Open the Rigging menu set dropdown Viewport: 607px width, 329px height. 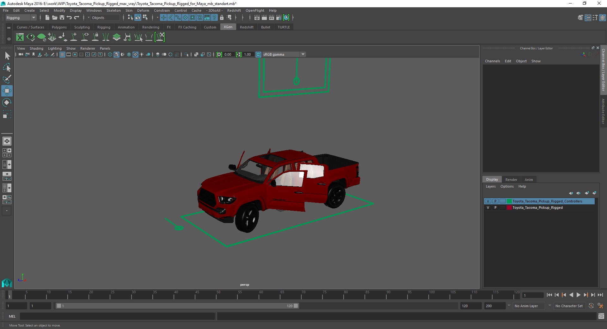coord(21,18)
